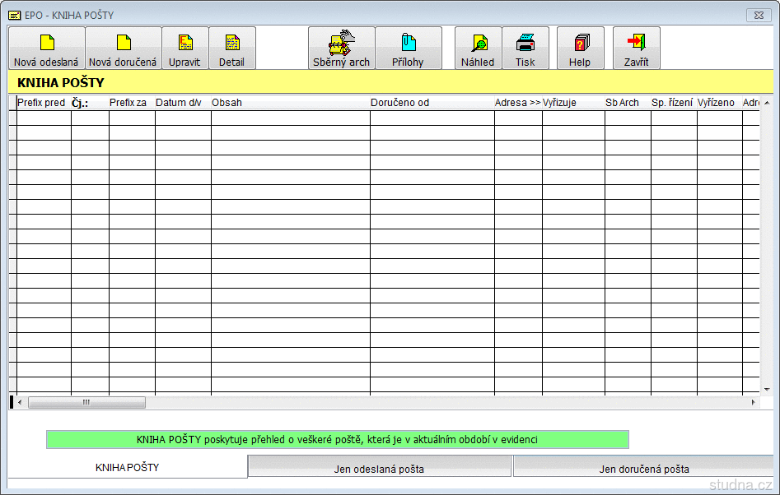The height and width of the screenshot is (495, 780).
Task: Click the vertical scrollbar down arrow
Action: pyautogui.click(x=767, y=390)
